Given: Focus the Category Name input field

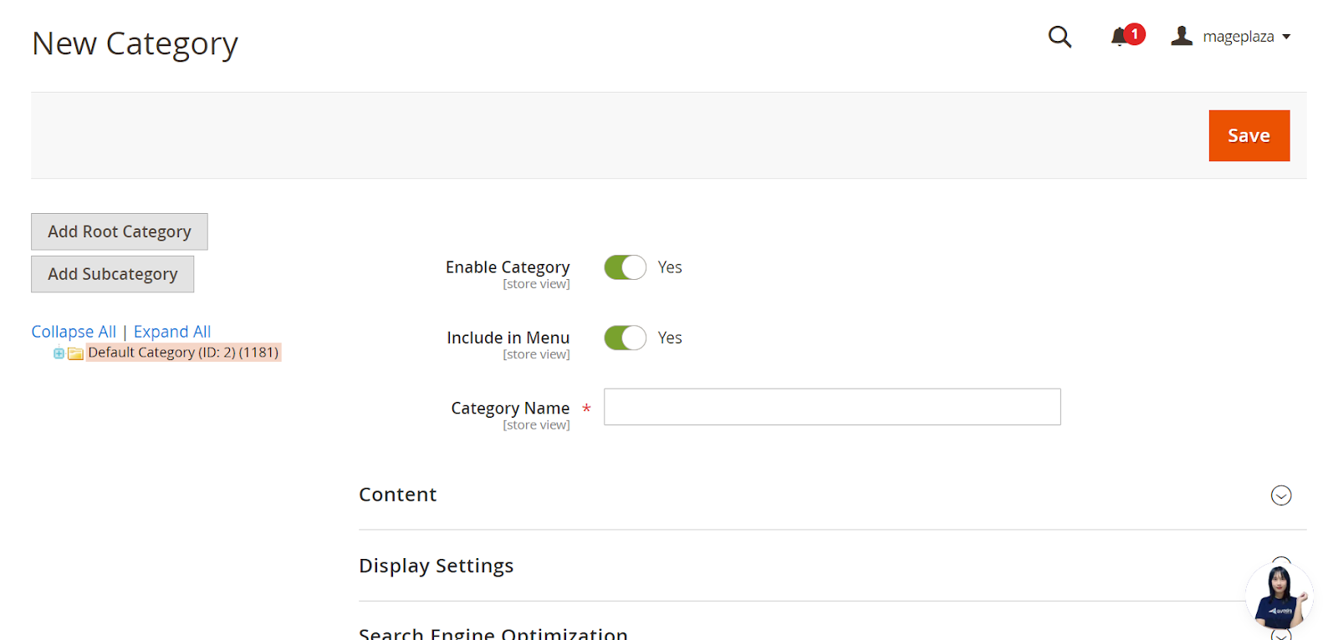Looking at the screenshot, I should coord(832,407).
